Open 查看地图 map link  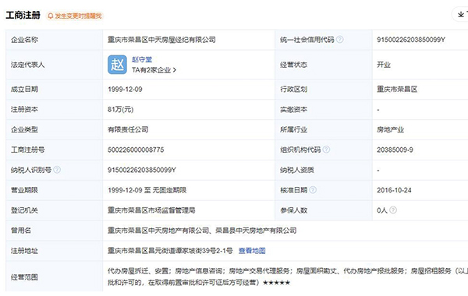[252, 251]
